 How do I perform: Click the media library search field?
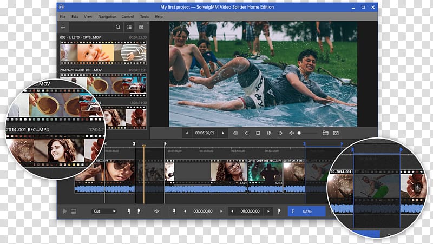pos(91,27)
